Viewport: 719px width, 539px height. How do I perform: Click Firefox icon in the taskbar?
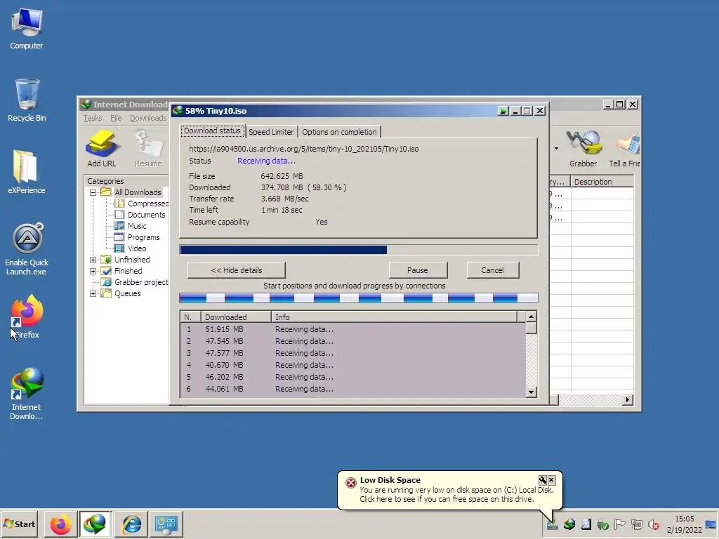click(x=60, y=524)
